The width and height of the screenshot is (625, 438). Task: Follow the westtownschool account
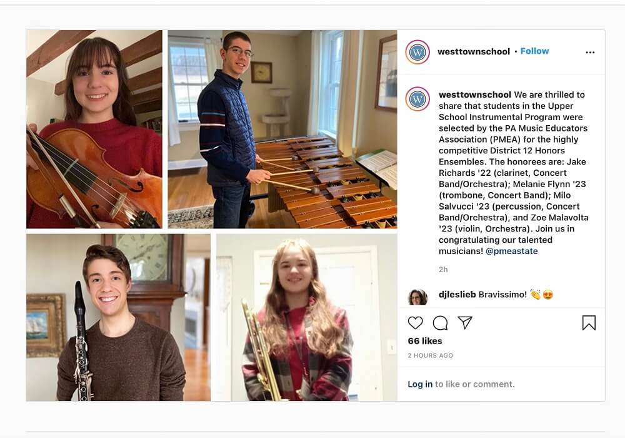click(534, 51)
